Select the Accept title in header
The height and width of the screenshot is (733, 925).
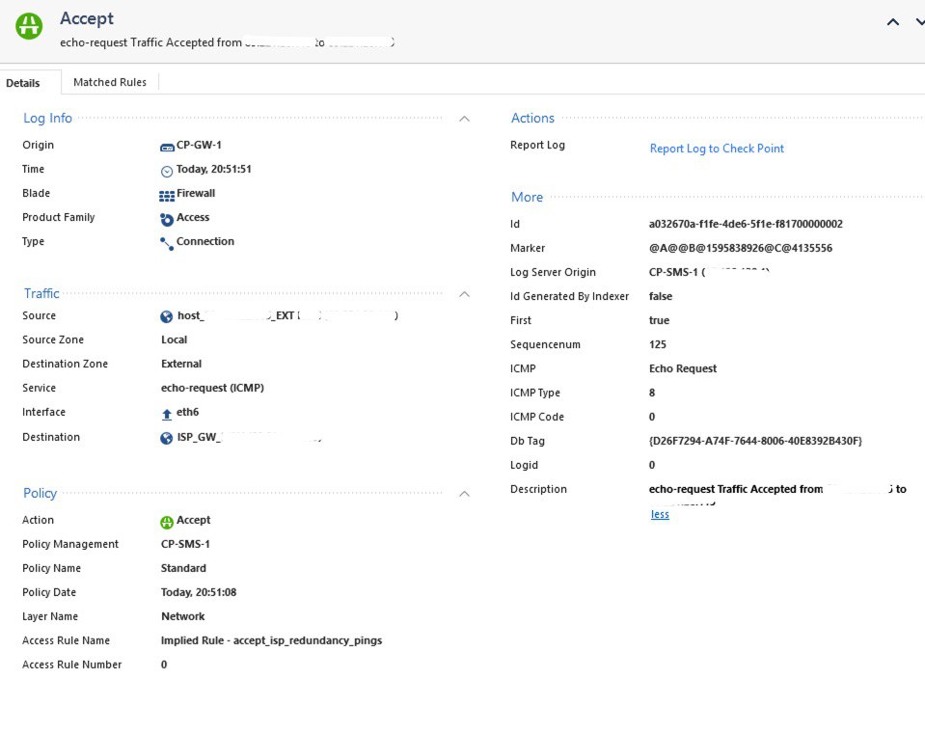pos(87,19)
